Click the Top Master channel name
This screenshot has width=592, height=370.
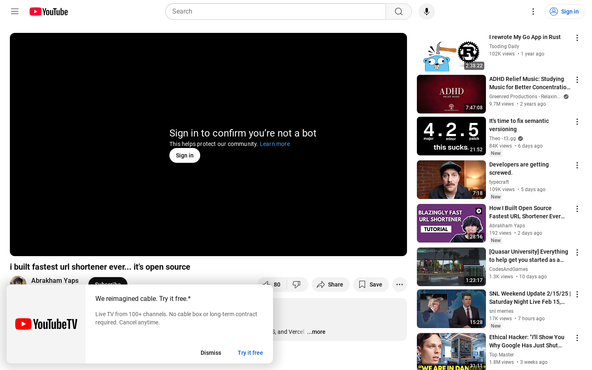click(x=502, y=355)
